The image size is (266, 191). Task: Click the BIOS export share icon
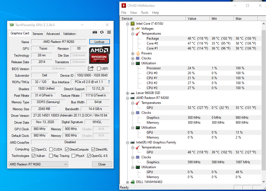(x=91, y=68)
